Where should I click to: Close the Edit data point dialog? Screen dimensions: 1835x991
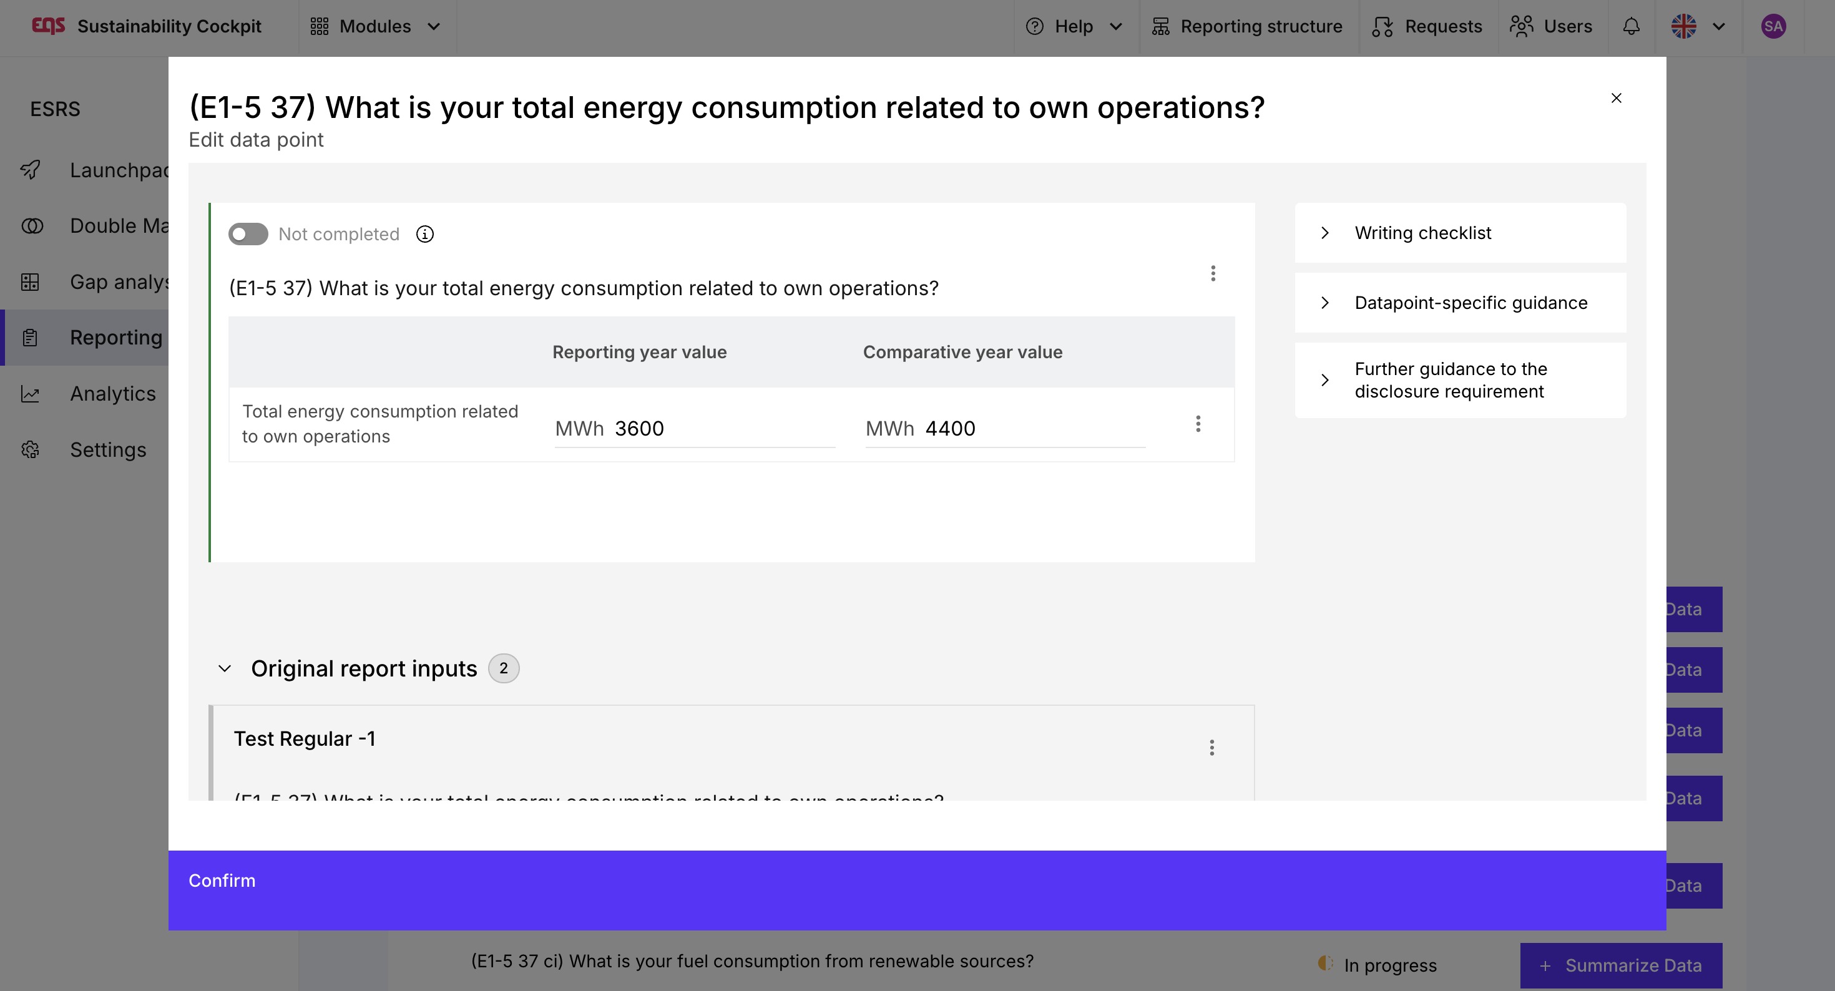coord(1615,99)
